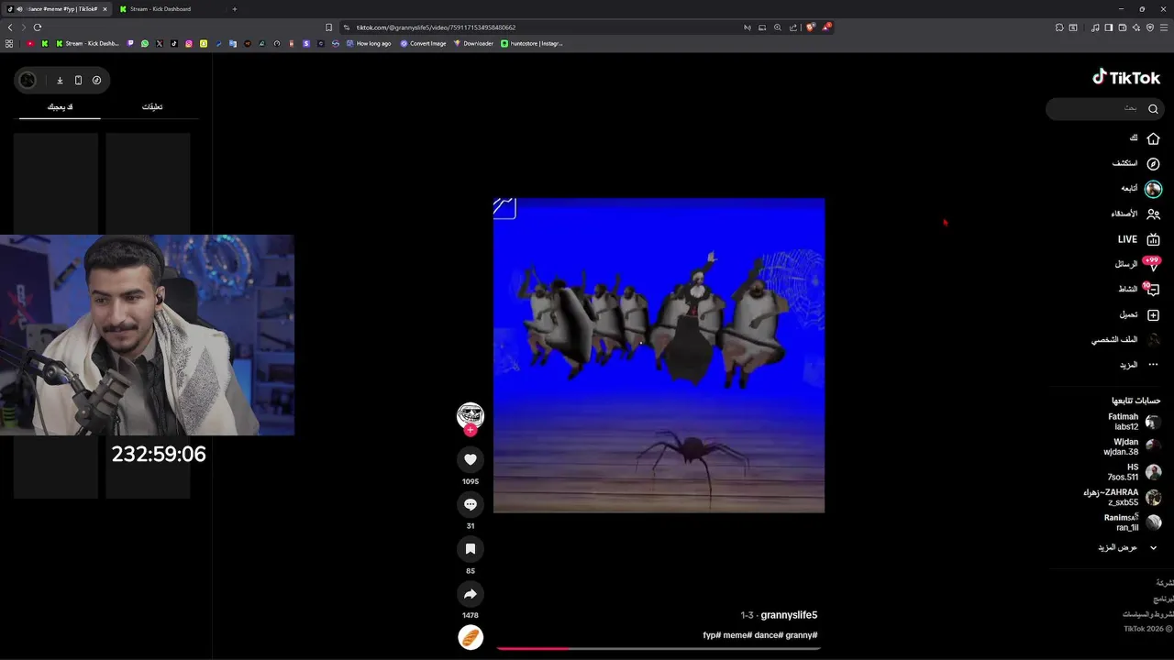Image resolution: width=1174 pixels, height=660 pixels.
Task: Open a new browser tab
Action: tap(234, 9)
